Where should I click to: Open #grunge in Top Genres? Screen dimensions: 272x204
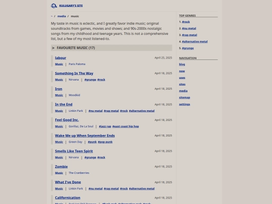click(x=188, y=48)
